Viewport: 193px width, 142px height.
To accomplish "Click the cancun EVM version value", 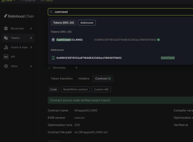I will point(79,118).
